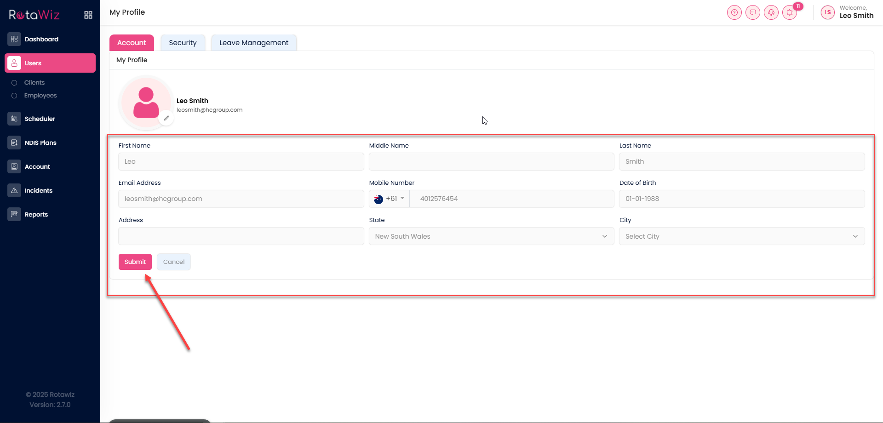The width and height of the screenshot is (883, 423).
Task: Click the pencil edit icon on avatar
Action: tap(166, 118)
